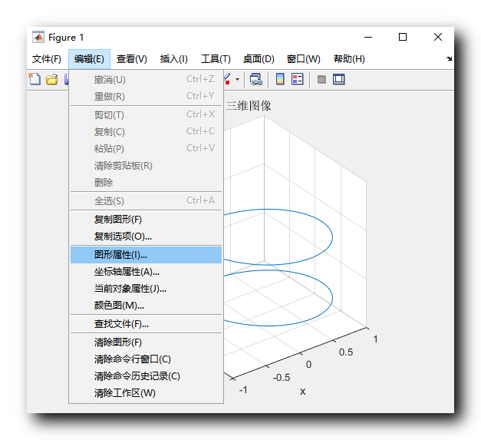
Task: Choose 清除命令行窗口(C) menu entry
Action: coord(146,359)
